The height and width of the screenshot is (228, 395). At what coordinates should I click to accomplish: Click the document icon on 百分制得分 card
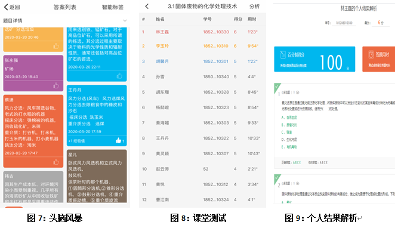pyautogui.click(x=283, y=54)
